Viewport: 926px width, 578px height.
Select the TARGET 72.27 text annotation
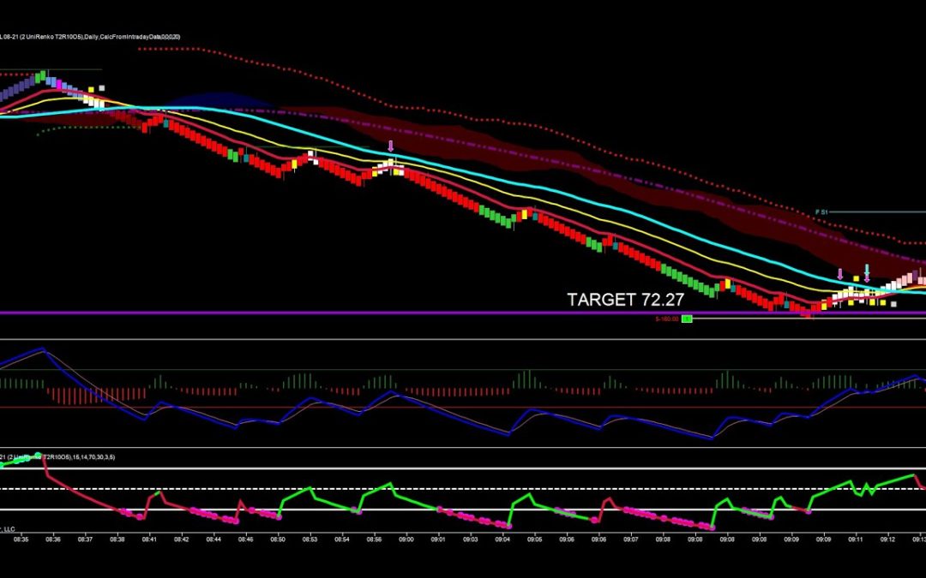pos(625,300)
